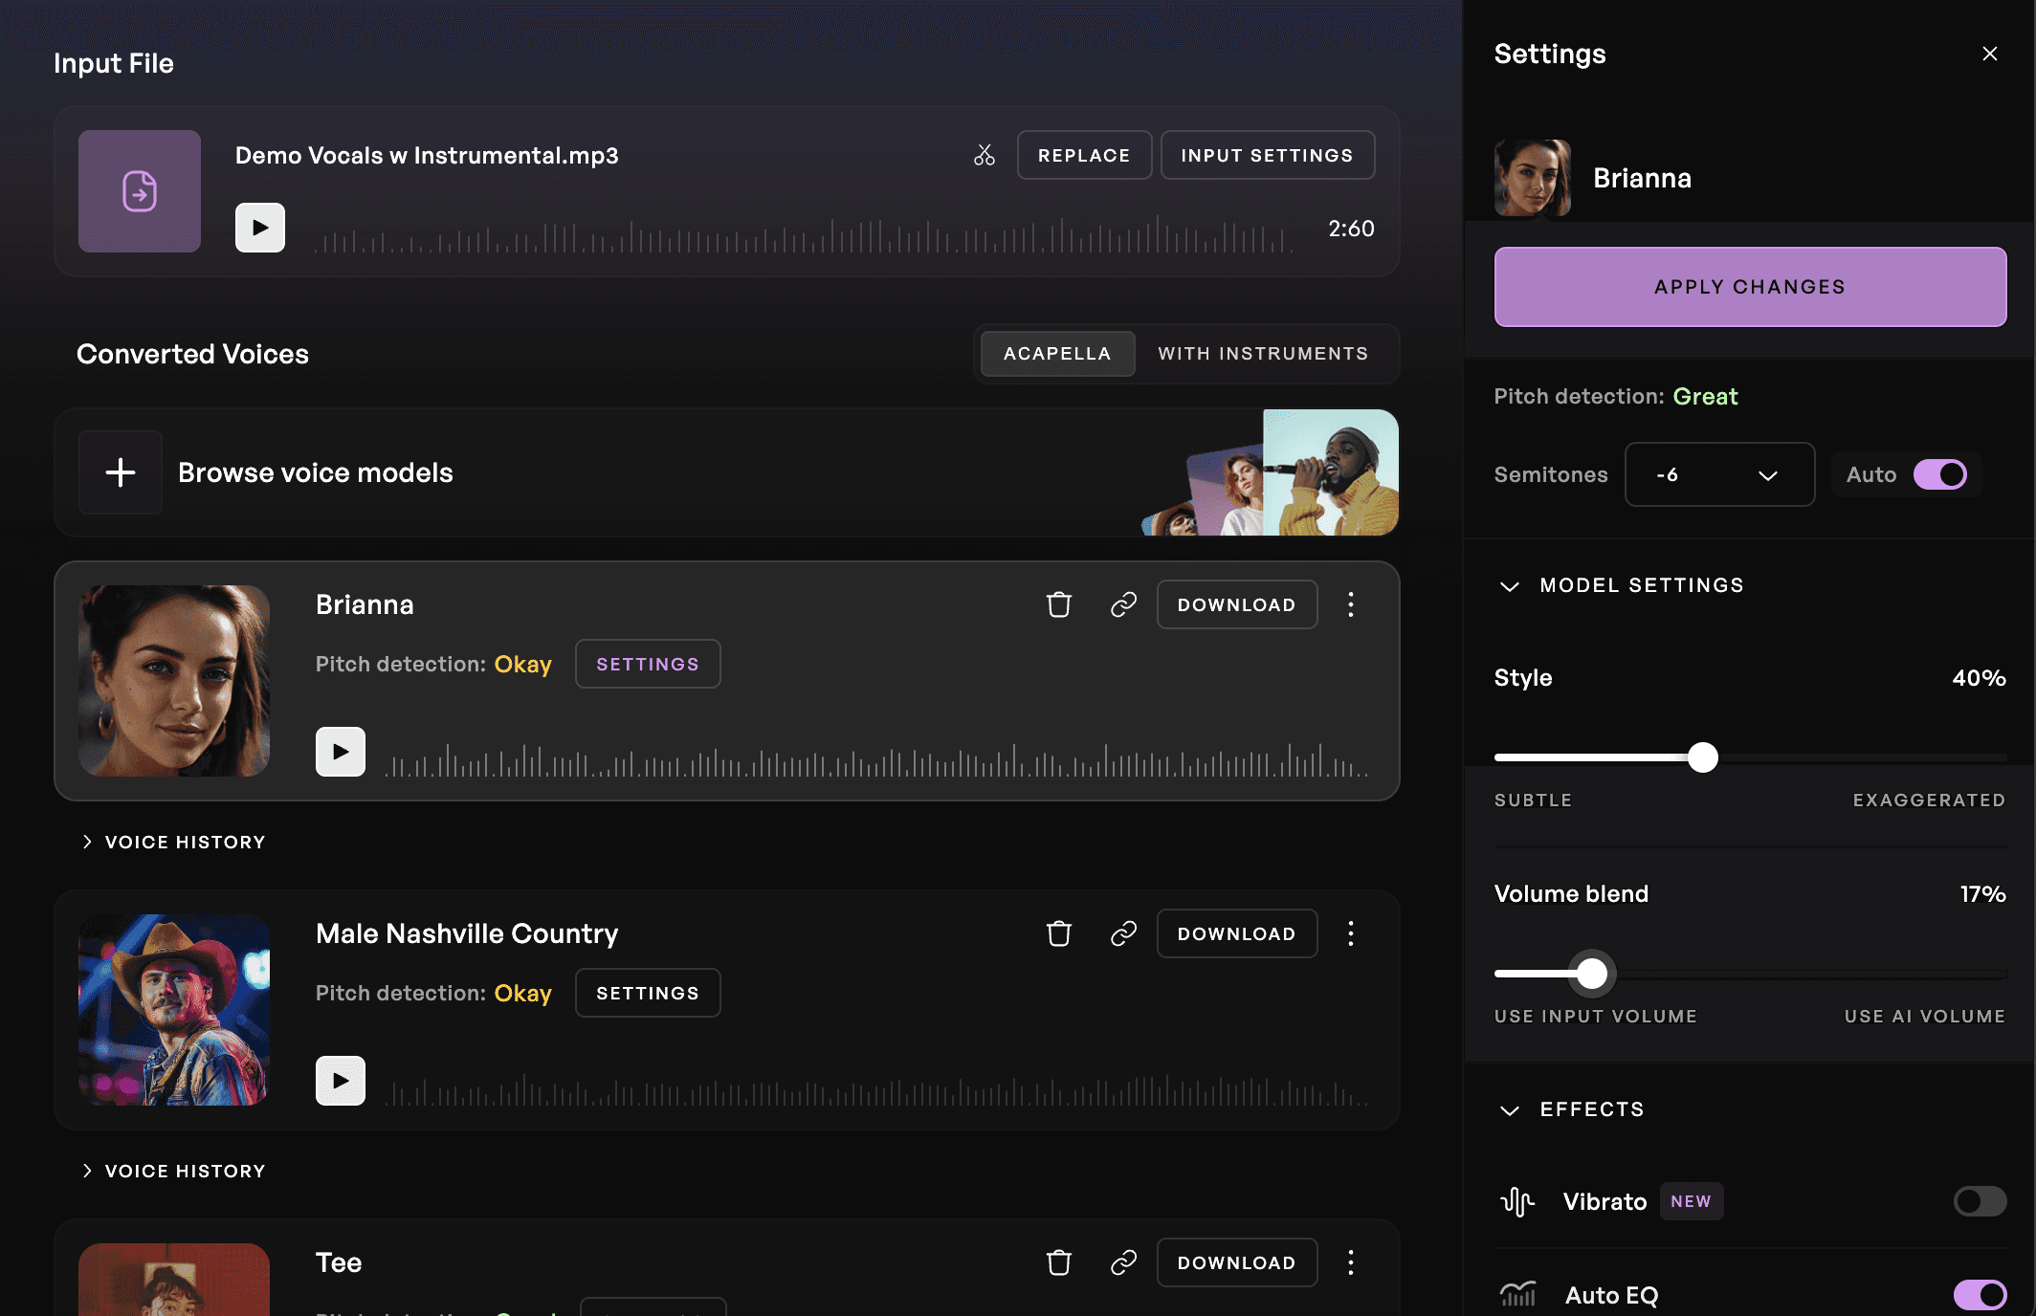Screen dimensions: 2036x1316
Task: Click the Demo Vocals w Instrumental.mp3 filename
Action: pos(427,155)
